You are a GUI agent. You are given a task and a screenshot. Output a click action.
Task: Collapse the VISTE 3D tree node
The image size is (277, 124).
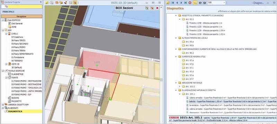(x=6, y=64)
